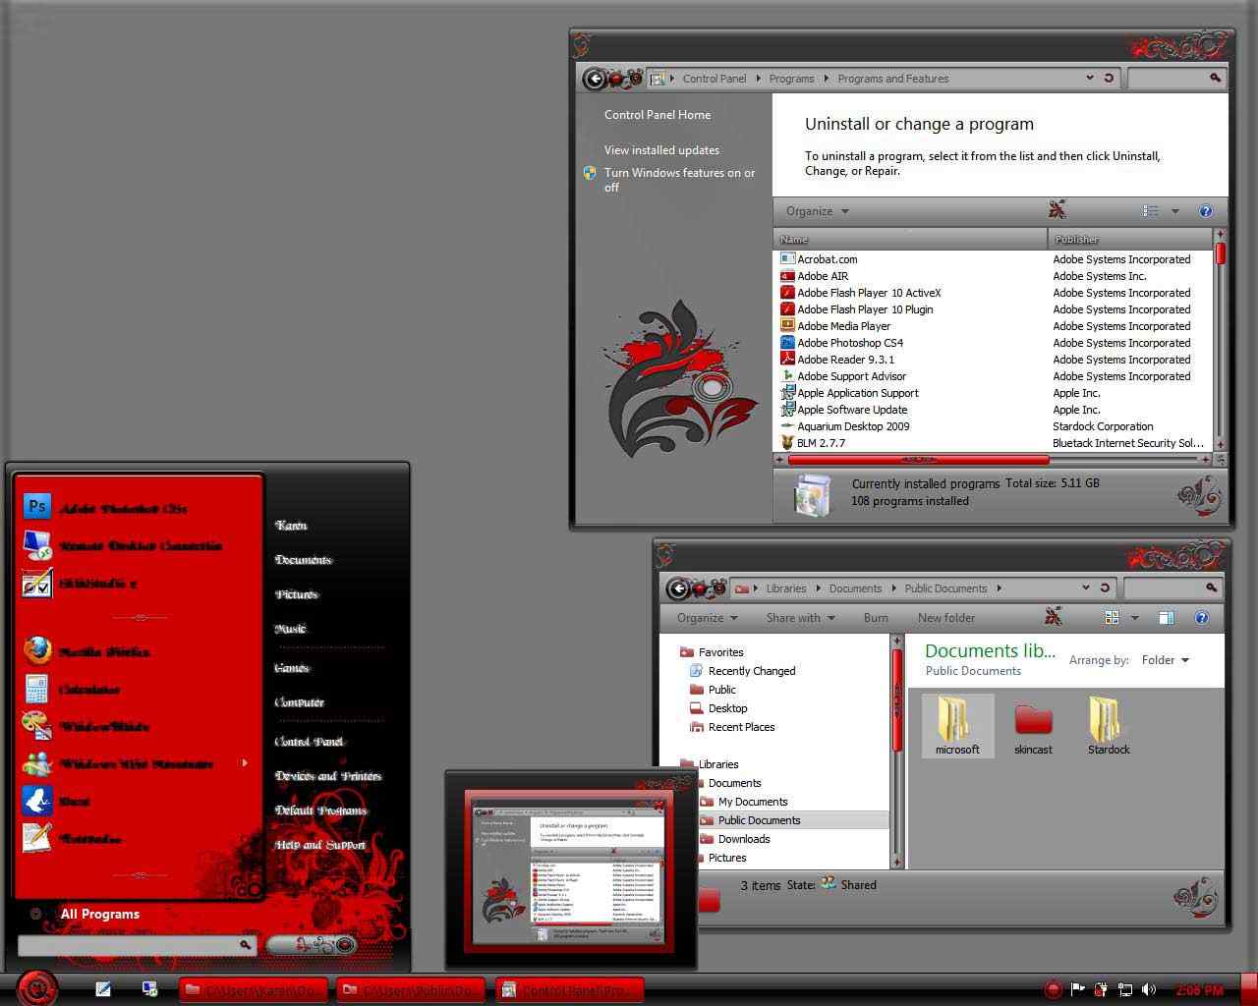Click Documents in Start menu right pane
Screen dimensions: 1258x1006
[304, 560]
